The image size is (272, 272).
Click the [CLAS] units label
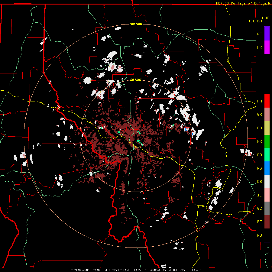255,21
